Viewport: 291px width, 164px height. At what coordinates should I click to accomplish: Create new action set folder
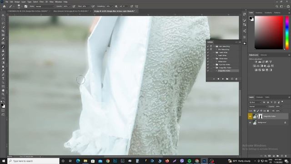pyautogui.click(x=227, y=79)
